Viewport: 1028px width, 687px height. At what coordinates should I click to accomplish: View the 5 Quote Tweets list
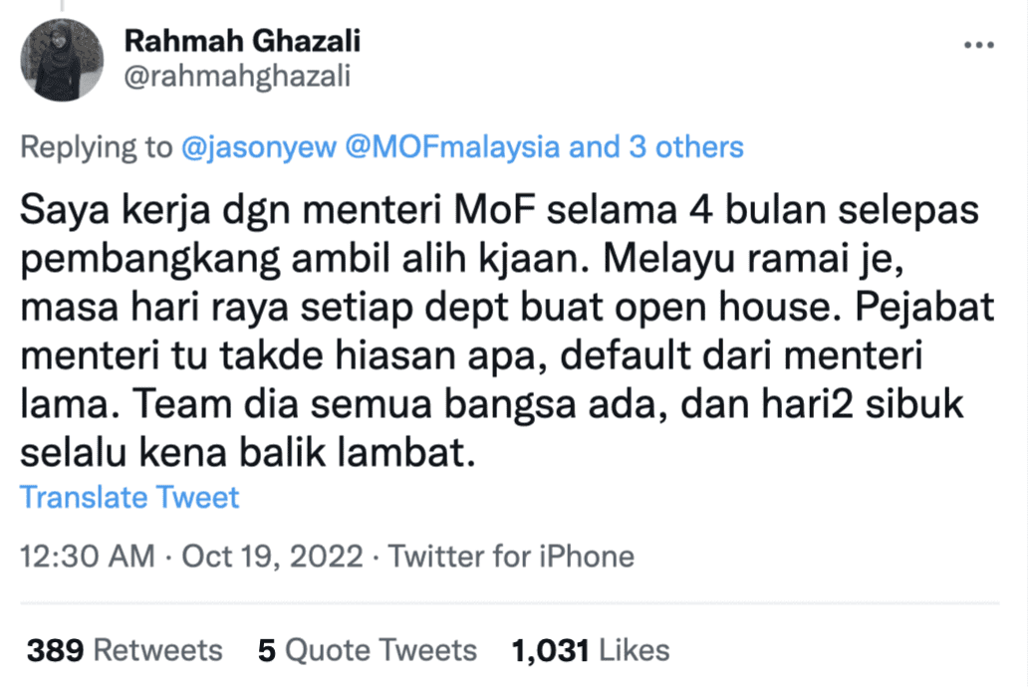(368, 650)
